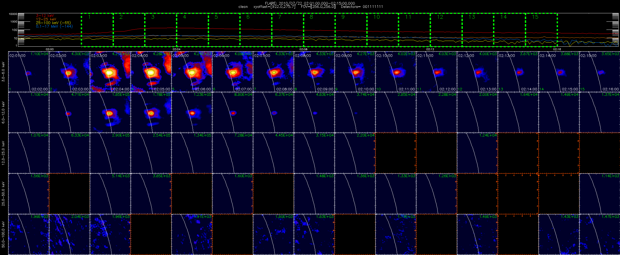Open the 3.0-6.0 keV image starting 02:03:00
620x255 pixels.
(110, 72)
